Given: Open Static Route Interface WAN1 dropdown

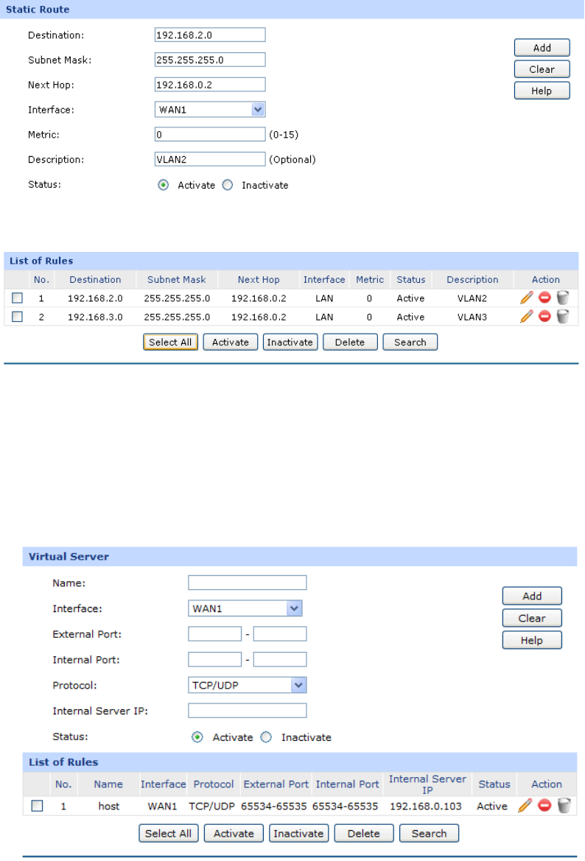Looking at the screenshot, I should click(211, 109).
